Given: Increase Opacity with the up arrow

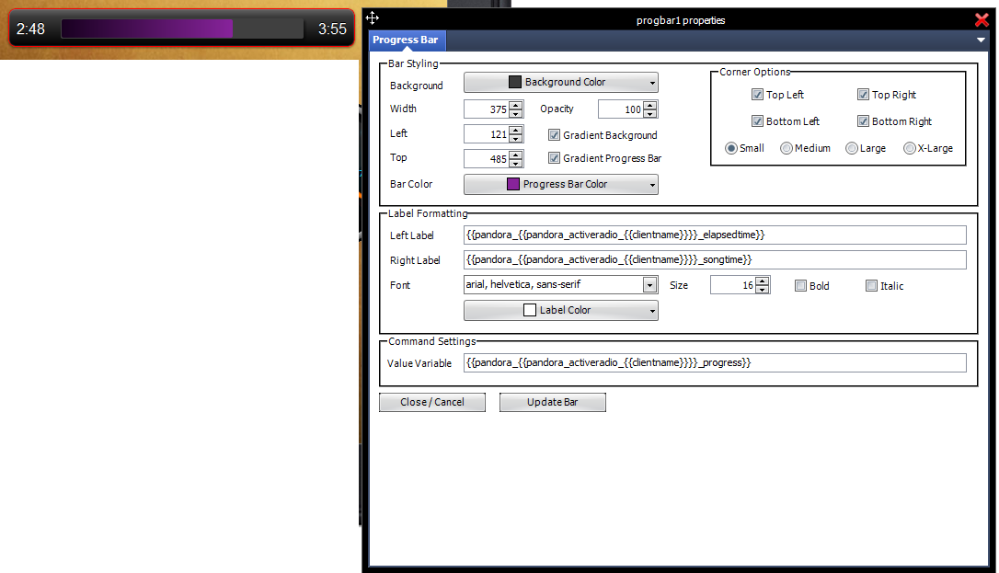Looking at the screenshot, I should pos(649,105).
